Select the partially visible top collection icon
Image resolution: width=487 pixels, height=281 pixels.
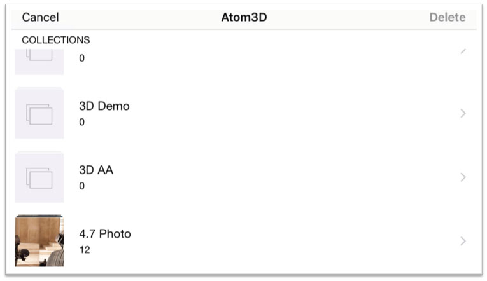coord(39,62)
